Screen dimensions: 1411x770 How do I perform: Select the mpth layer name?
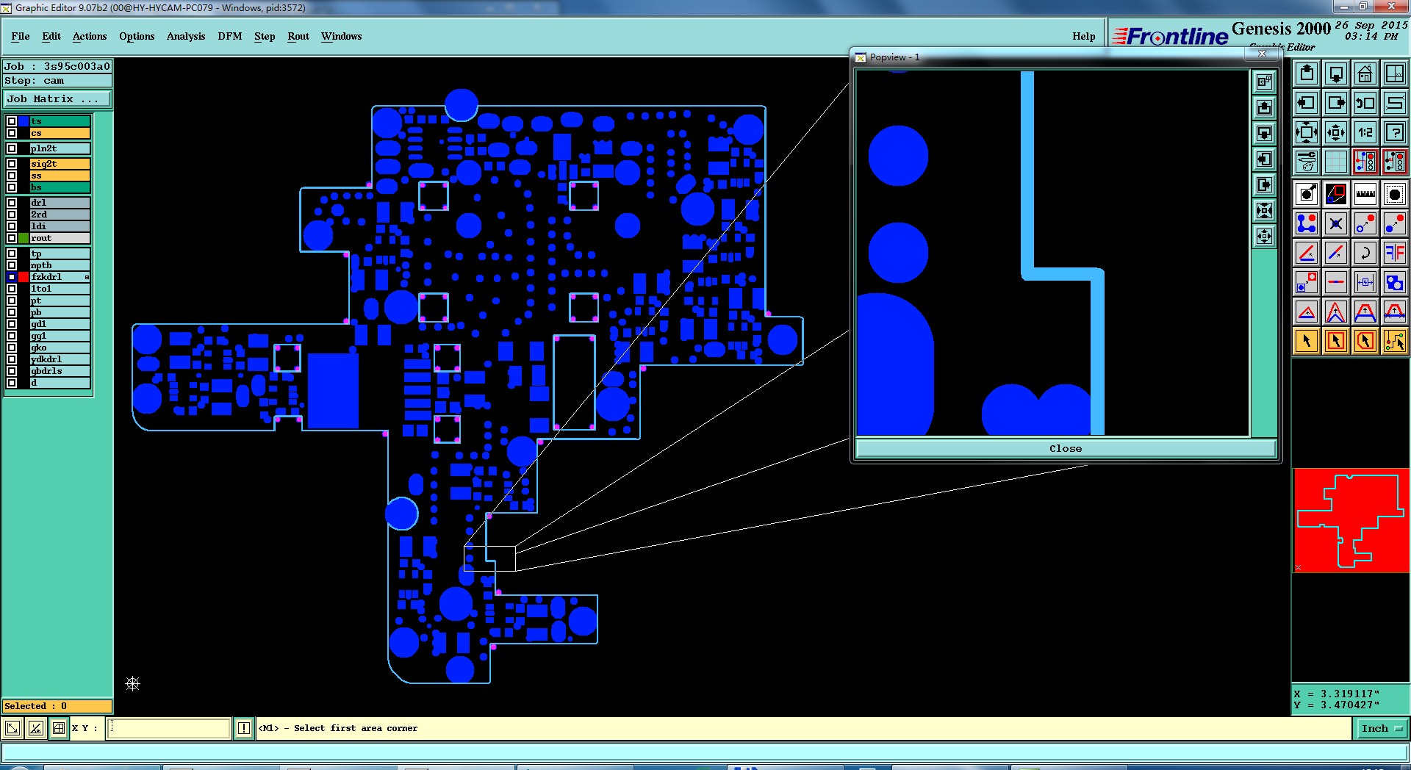pyautogui.click(x=60, y=265)
